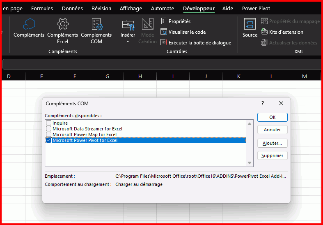This screenshot has height=225, width=323.
Task: Enable the Inquire add-in checkbox
Action: tap(49, 123)
